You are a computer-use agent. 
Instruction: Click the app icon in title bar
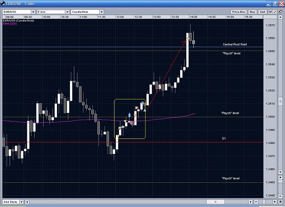3,4
